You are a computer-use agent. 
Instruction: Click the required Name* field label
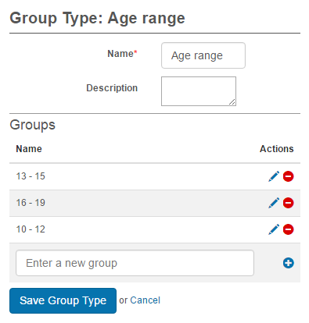(122, 54)
